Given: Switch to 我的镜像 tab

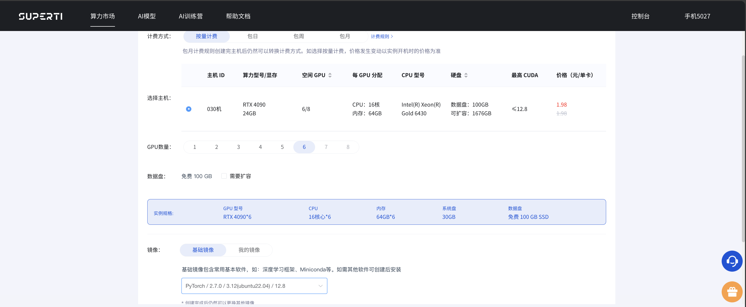Looking at the screenshot, I should click(x=249, y=250).
